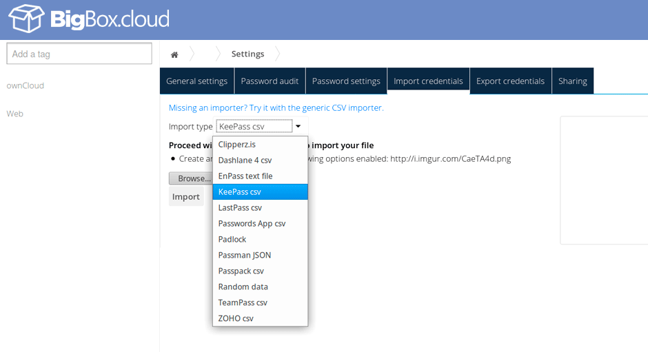Select the Import credentials tab

[x=428, y=81]
